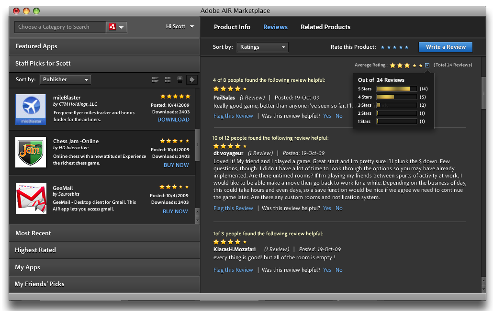Open the GeeMail envelope icon

31,199
